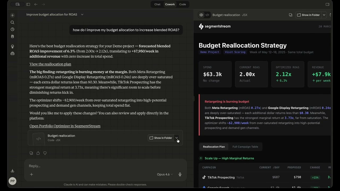Open the scheduled tasks sidebar icon
This screenshot has width=340, height=191.
pyautogui.click(x=12, y=36)
